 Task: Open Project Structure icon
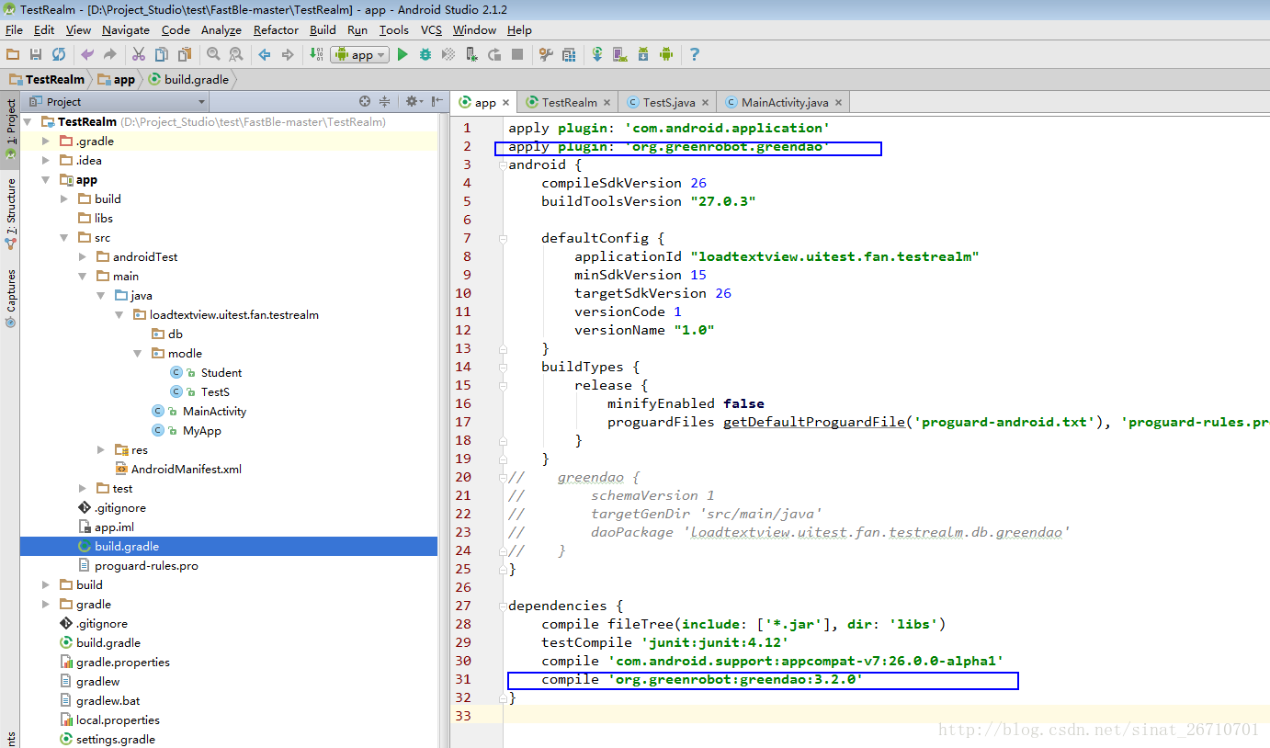click(569, 55)
